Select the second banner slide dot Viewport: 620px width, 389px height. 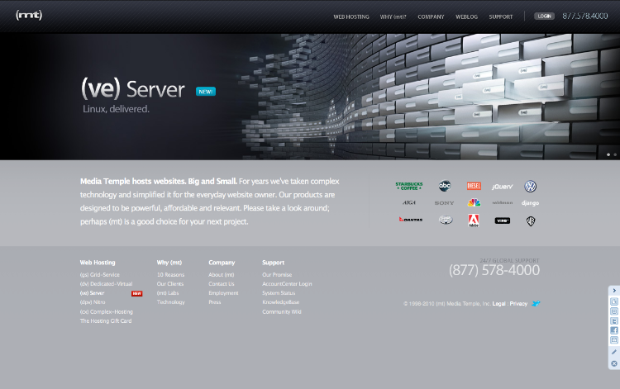click(x=615, y=154)
